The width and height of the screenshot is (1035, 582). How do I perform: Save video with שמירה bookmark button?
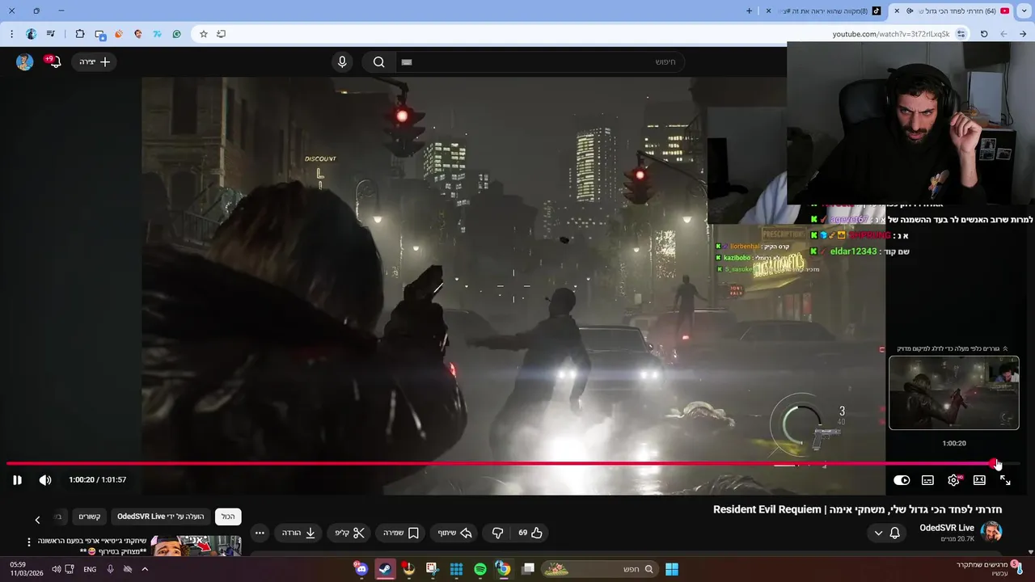[401, 533]
